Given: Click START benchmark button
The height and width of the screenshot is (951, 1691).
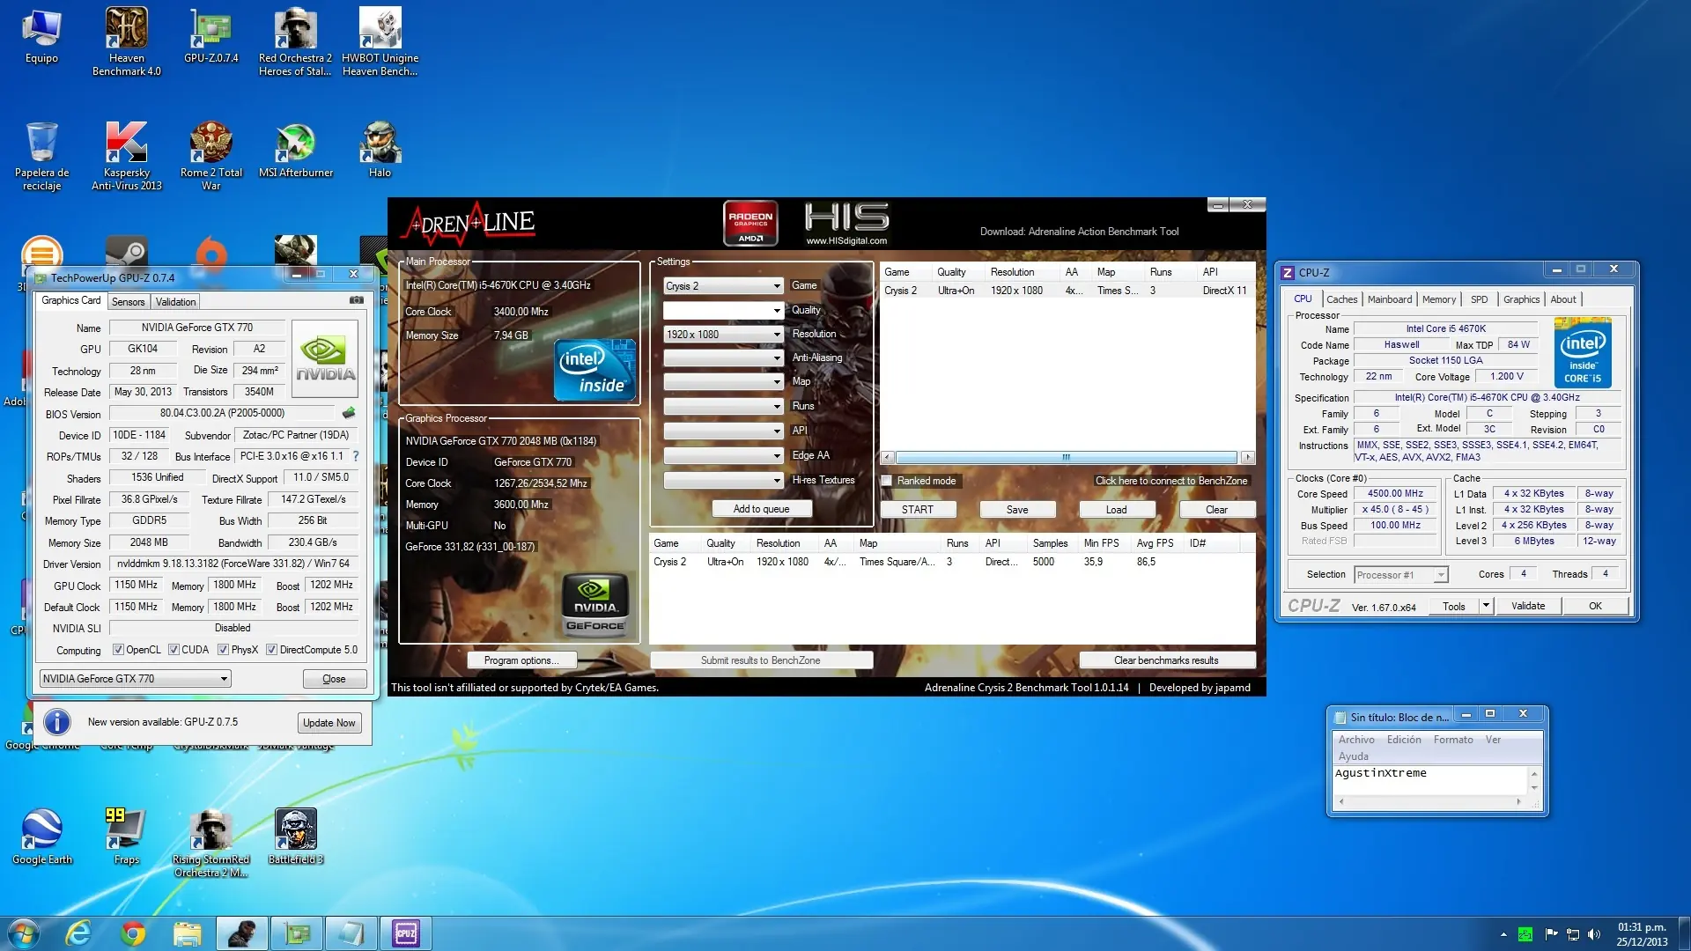Looking at the screenshot, I should pyautogui.click(x=917, y=510).
